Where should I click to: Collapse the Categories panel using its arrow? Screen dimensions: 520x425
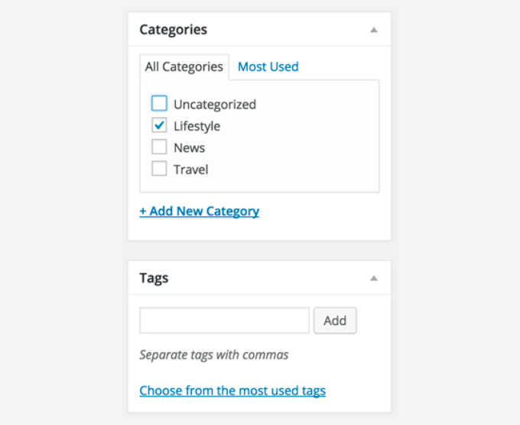373,30
